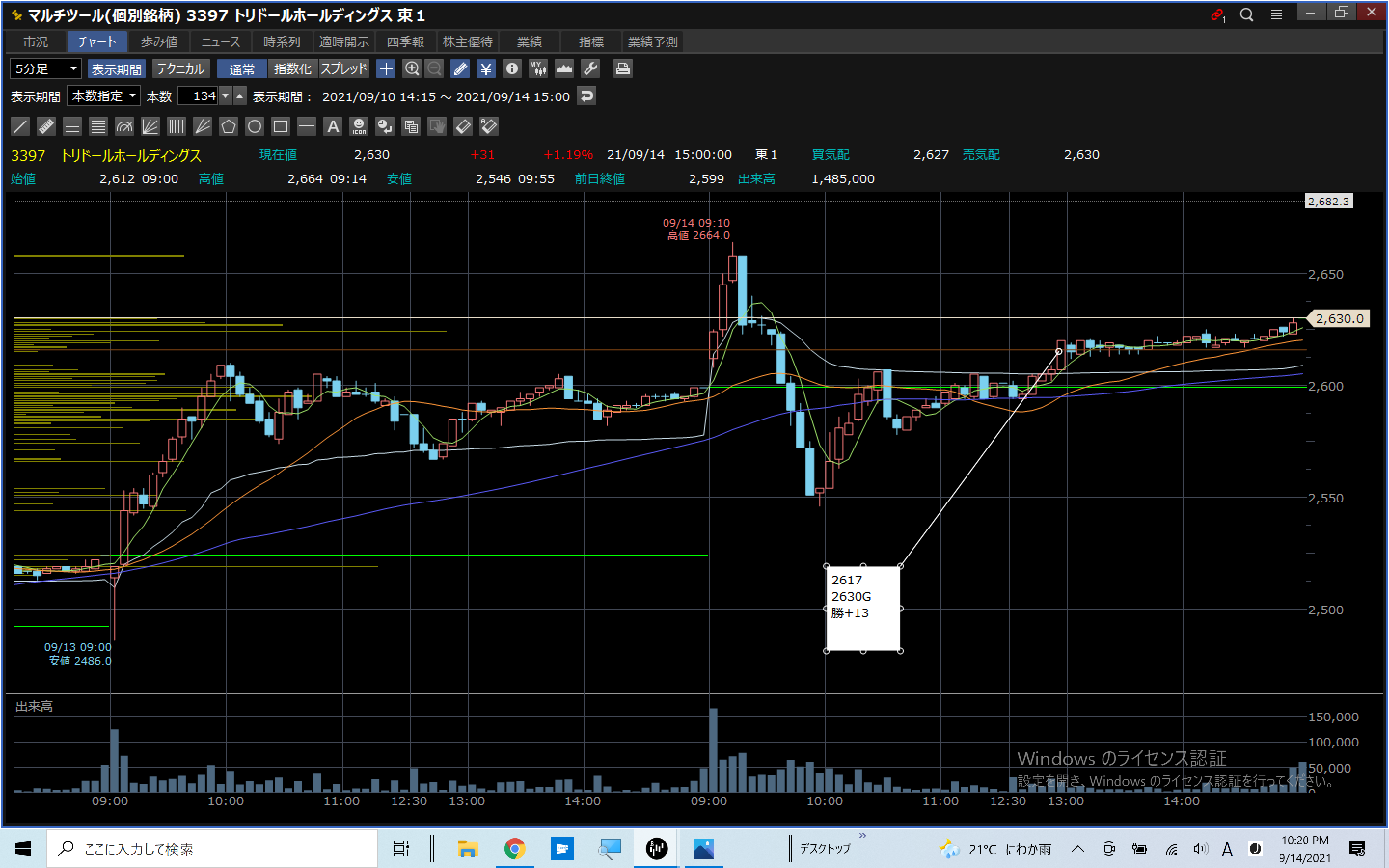
Task: Select the trend line drawing tool
Action: (x=19, y=126)
